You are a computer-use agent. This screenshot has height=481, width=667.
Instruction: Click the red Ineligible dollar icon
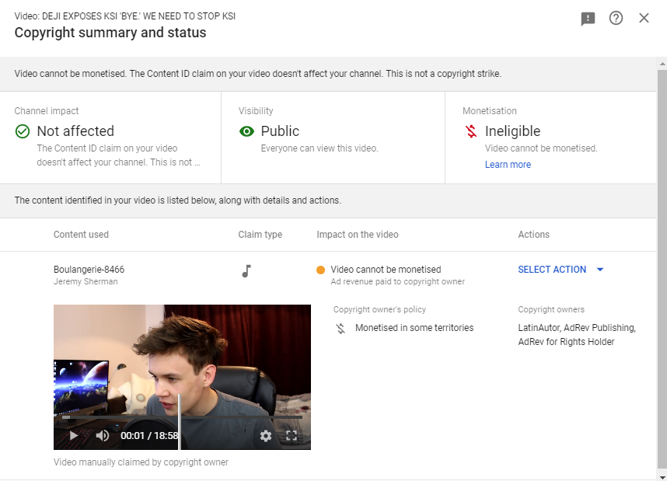[471, 131]
